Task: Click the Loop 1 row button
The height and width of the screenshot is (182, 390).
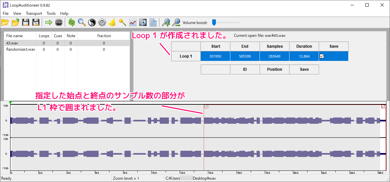Action: coord(186,56)
